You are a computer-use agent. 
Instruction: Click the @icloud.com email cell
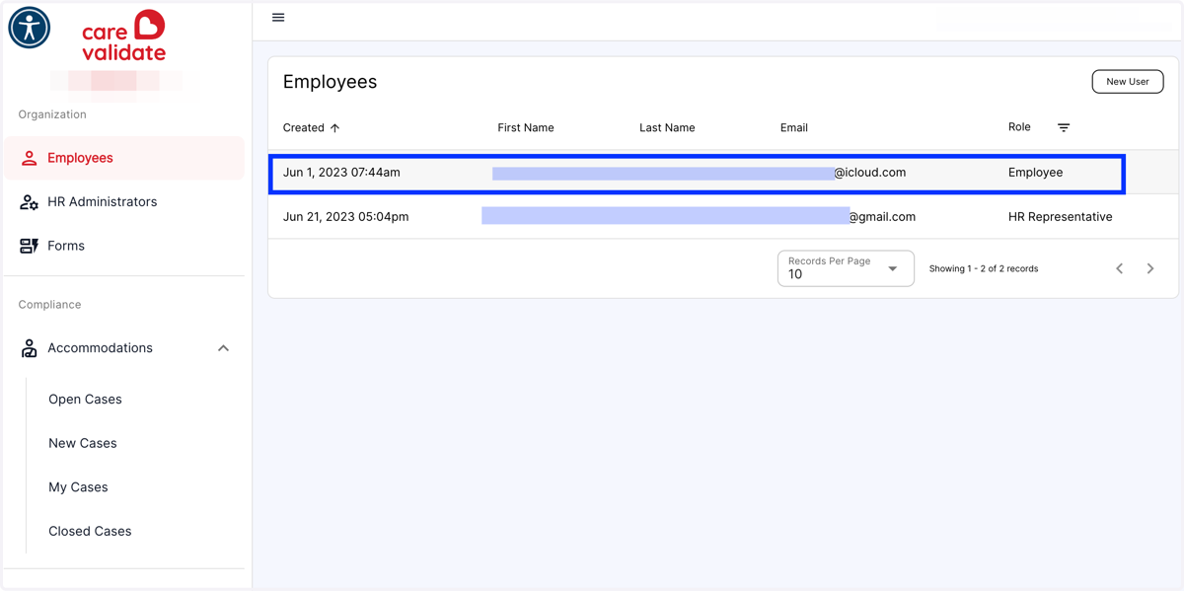[870, 173]
